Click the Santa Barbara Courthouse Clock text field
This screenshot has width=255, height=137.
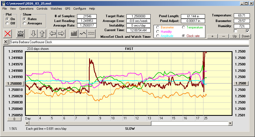tap(129, 42)
